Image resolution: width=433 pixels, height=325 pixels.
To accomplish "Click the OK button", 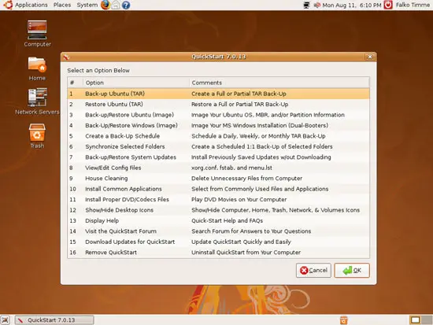I will coord(352,271).
